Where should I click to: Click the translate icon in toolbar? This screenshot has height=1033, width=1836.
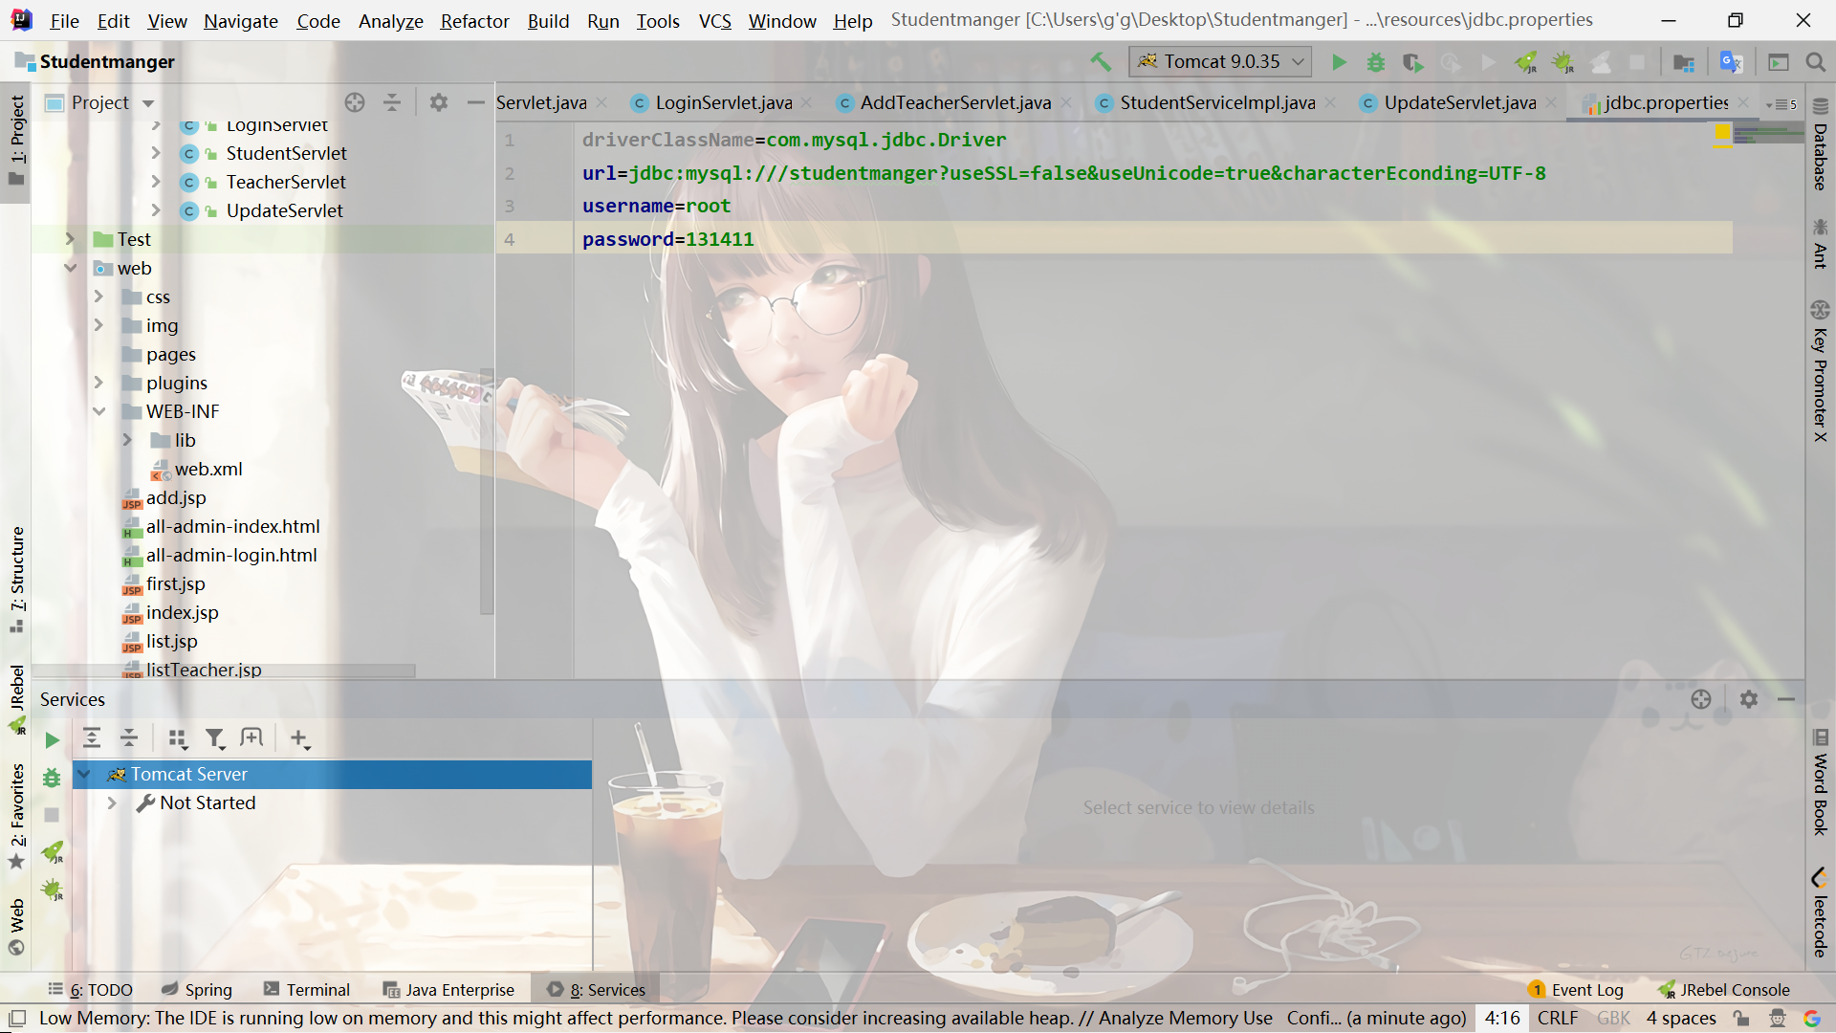pos(1730,62)
